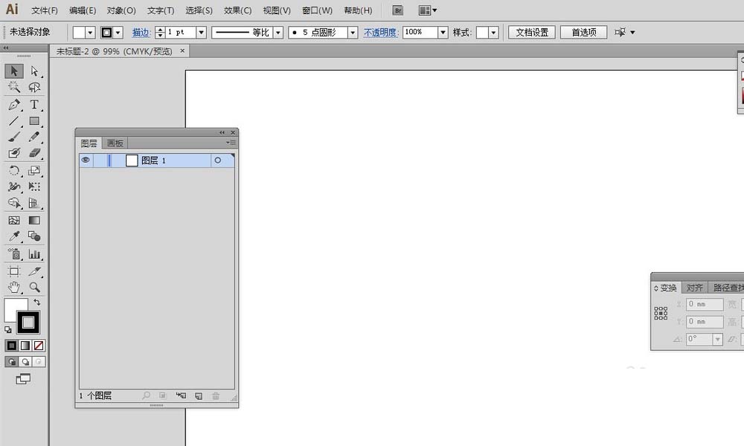Select the Magic Wand tool
This screenshot has width=744, height=446.
[x=13, y=87]
